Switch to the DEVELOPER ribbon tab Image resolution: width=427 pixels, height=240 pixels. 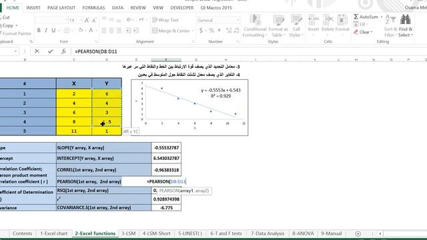(x=182, y=7)
